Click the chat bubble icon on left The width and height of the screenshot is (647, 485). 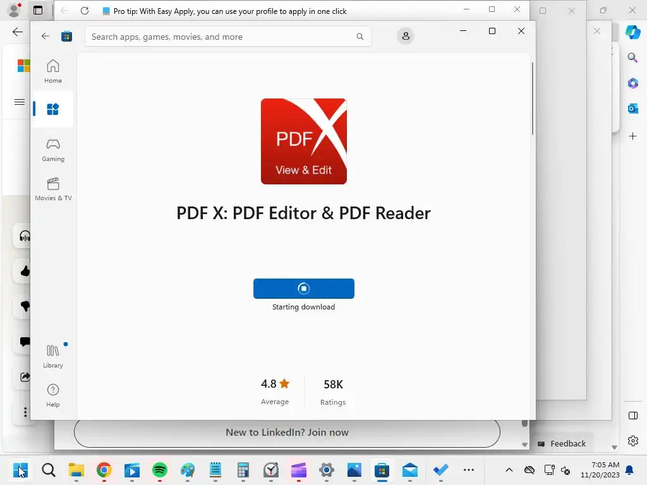click(25, 342)
